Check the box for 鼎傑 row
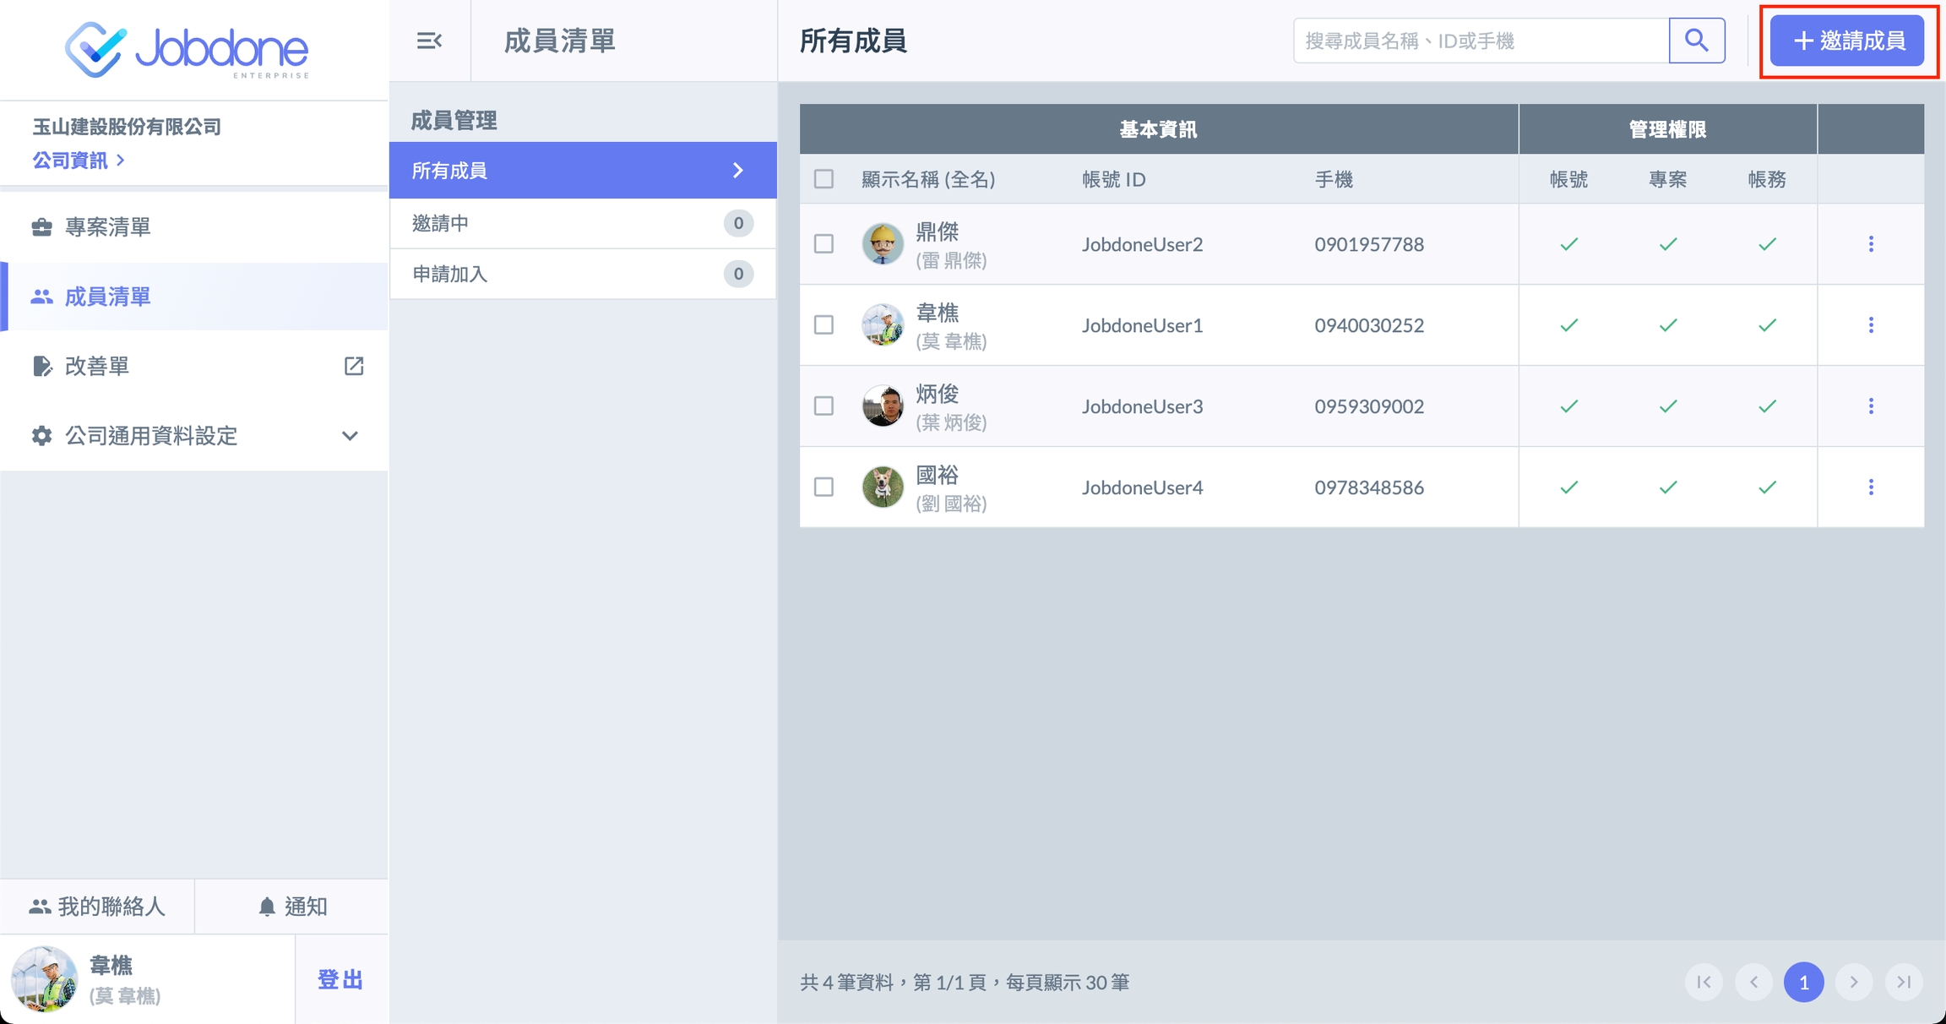Screen dimensions: 1946x1024 (824, 244)
